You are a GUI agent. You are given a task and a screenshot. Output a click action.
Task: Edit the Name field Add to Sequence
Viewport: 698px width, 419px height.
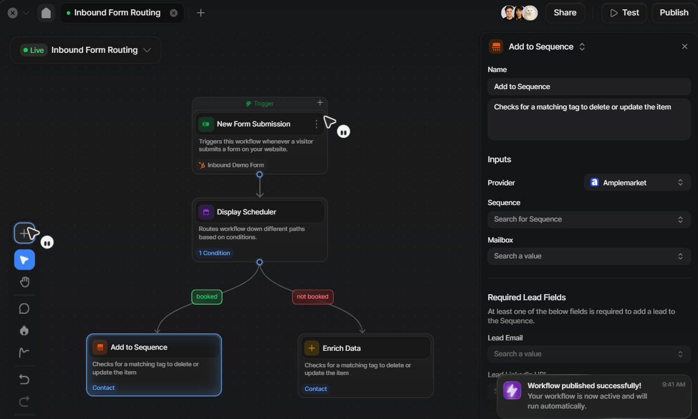589,87
